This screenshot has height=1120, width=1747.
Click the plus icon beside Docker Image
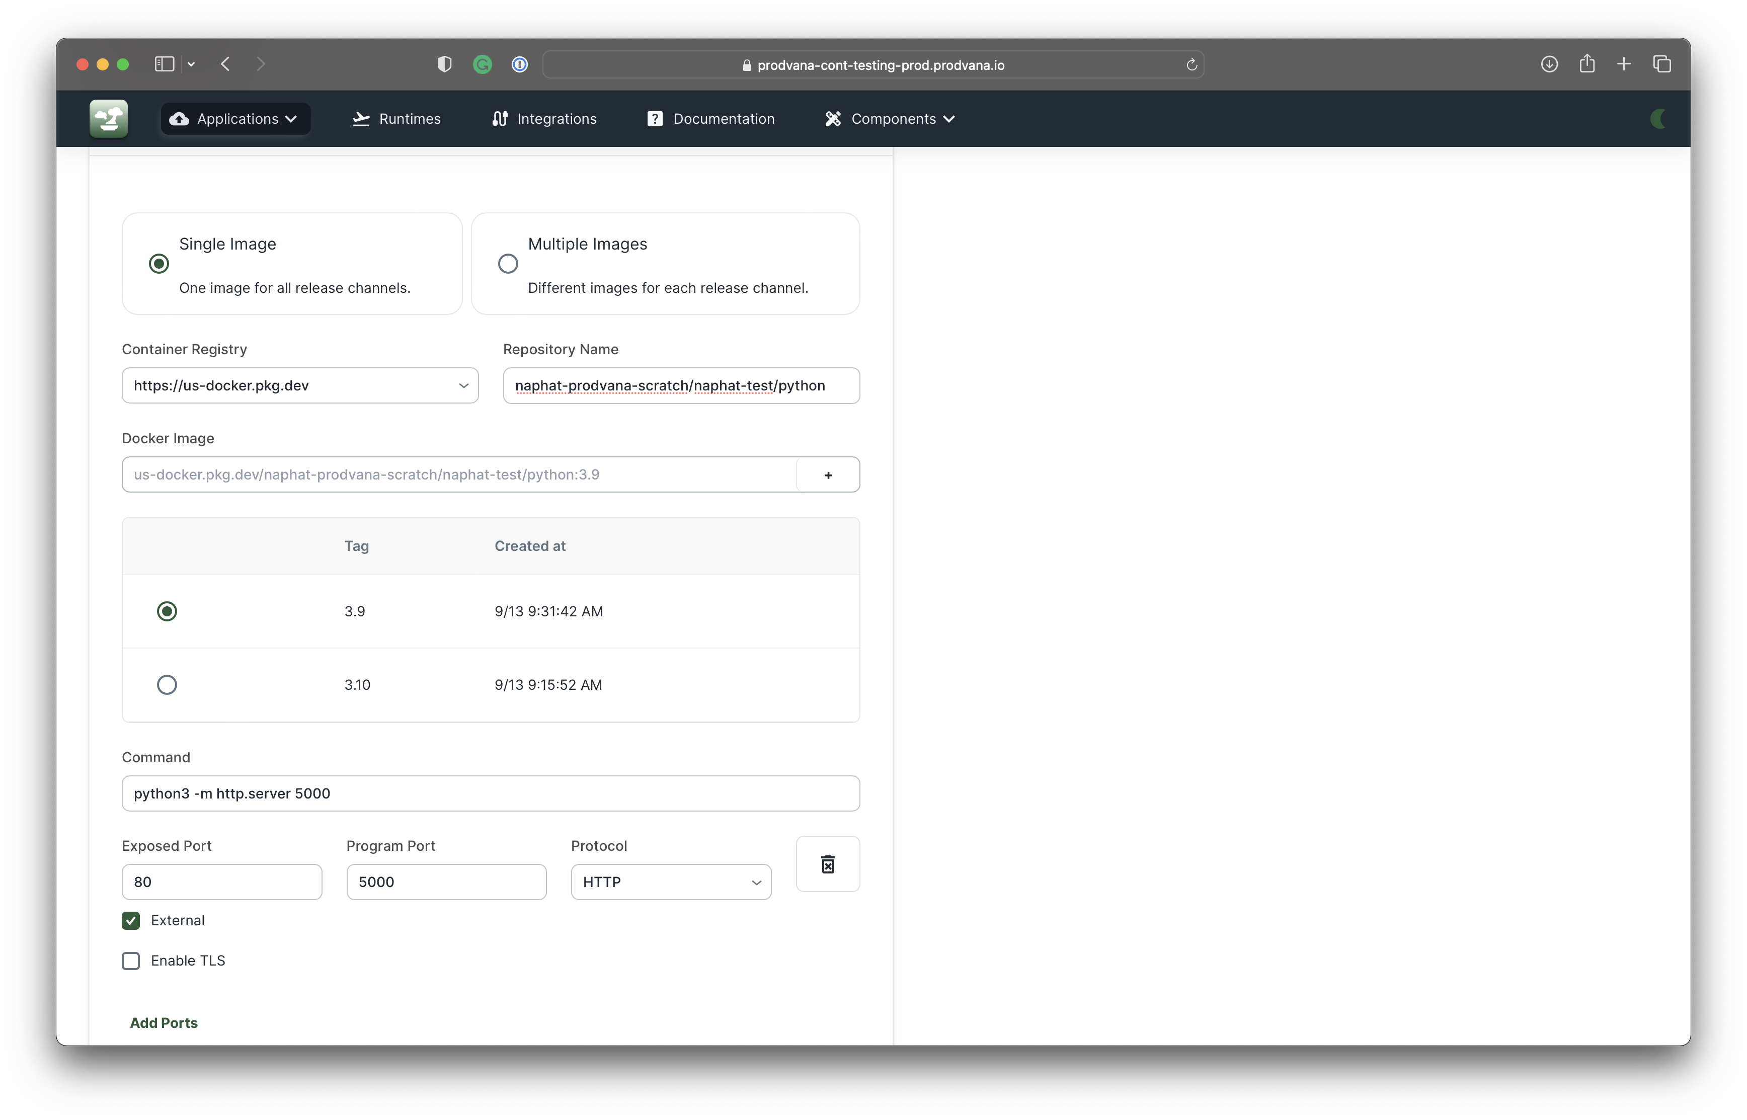tap(828, 475)
